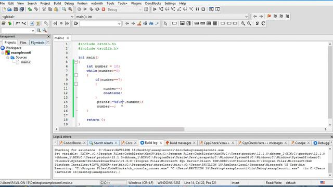The image size is (333, 187).
Task: Collapse the exampleconti project node
Action: pyautogui.click(x=3, y=52)
